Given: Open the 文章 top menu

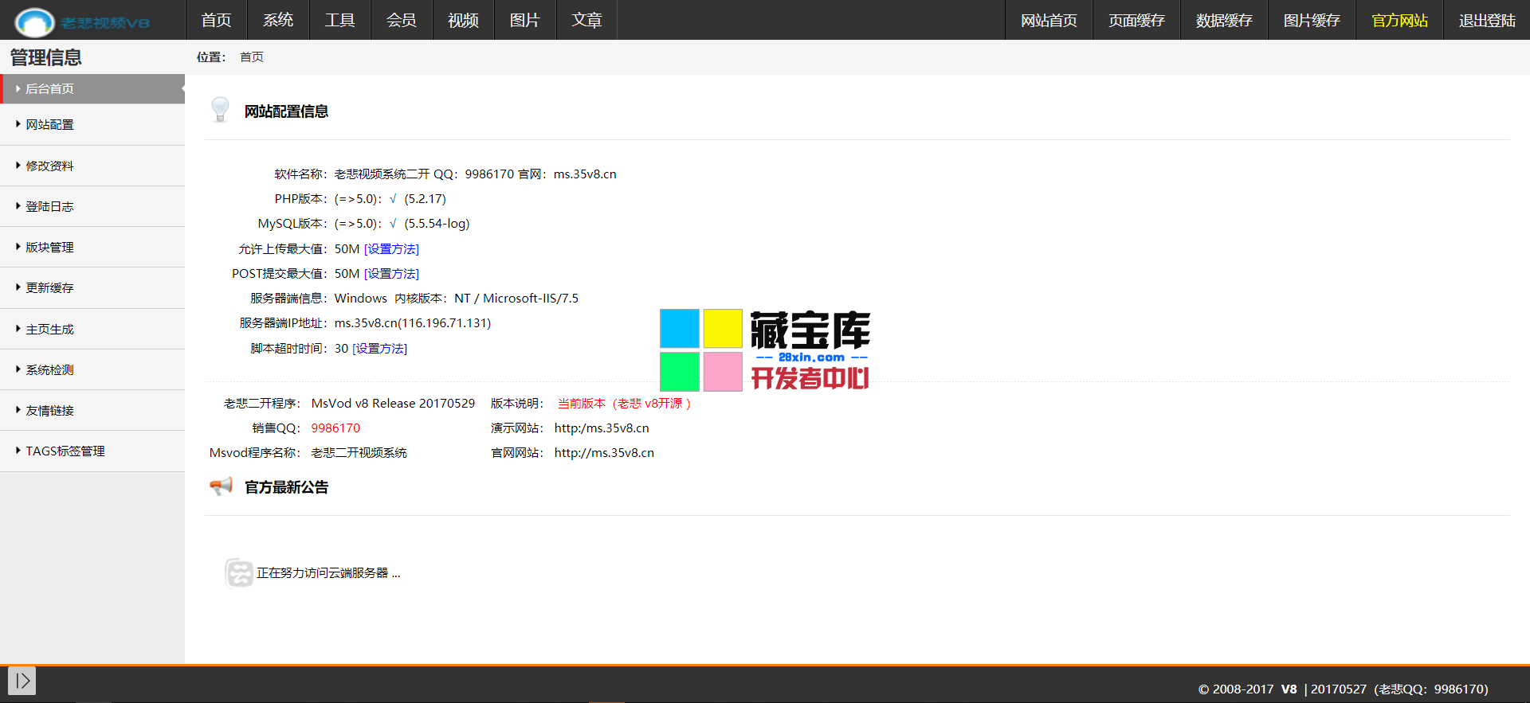Looking at the screenshot, I should [586, 20].
